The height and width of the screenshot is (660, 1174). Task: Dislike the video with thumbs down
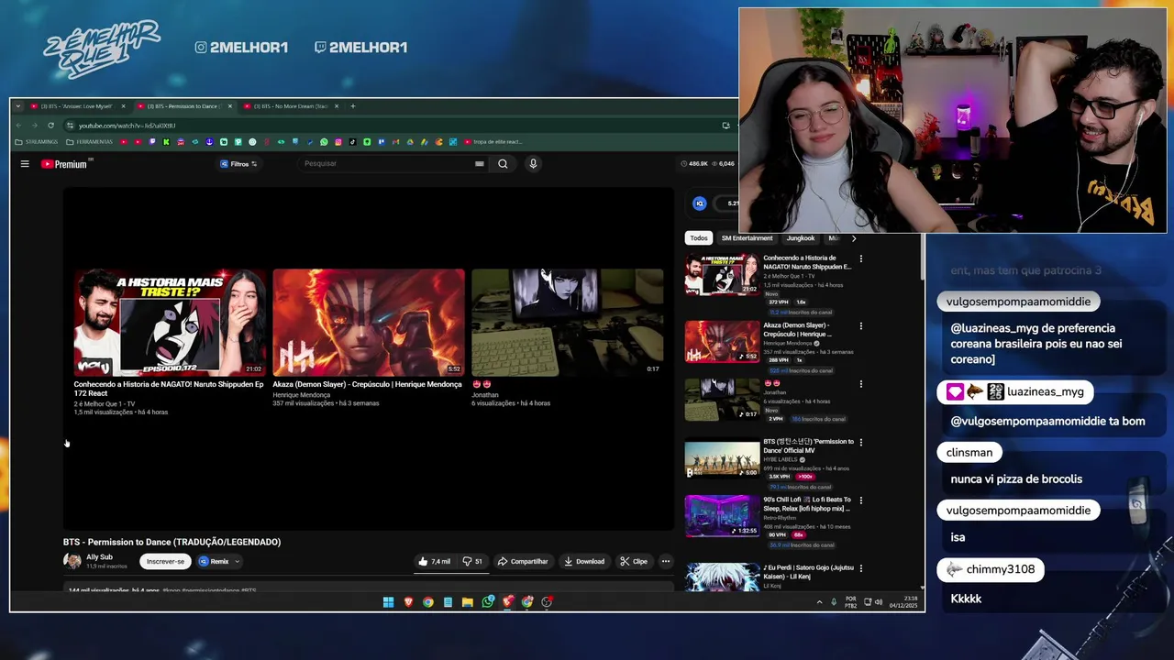(472, 561)
